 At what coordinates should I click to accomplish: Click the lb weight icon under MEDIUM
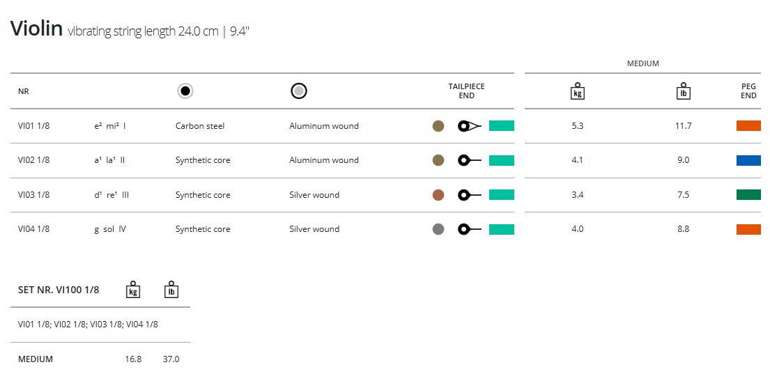683,91
